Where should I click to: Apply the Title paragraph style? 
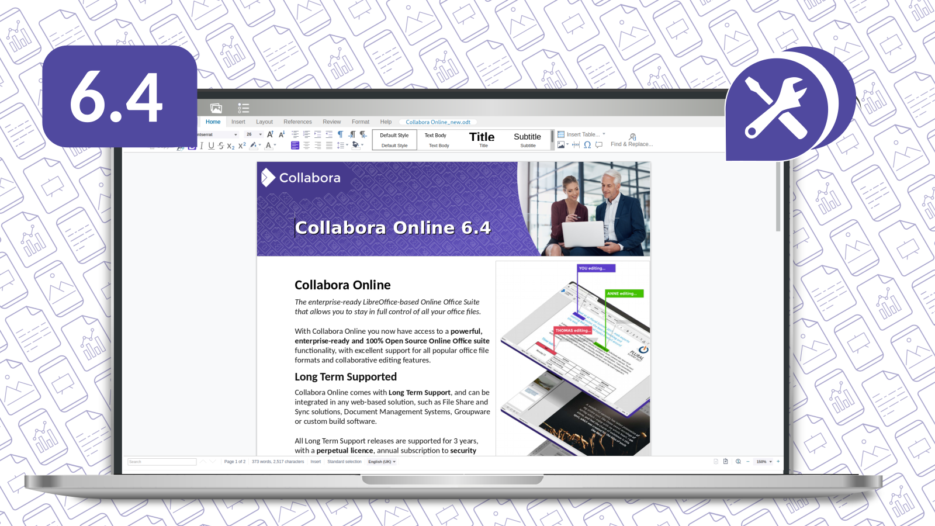click(x=482, y=139)
